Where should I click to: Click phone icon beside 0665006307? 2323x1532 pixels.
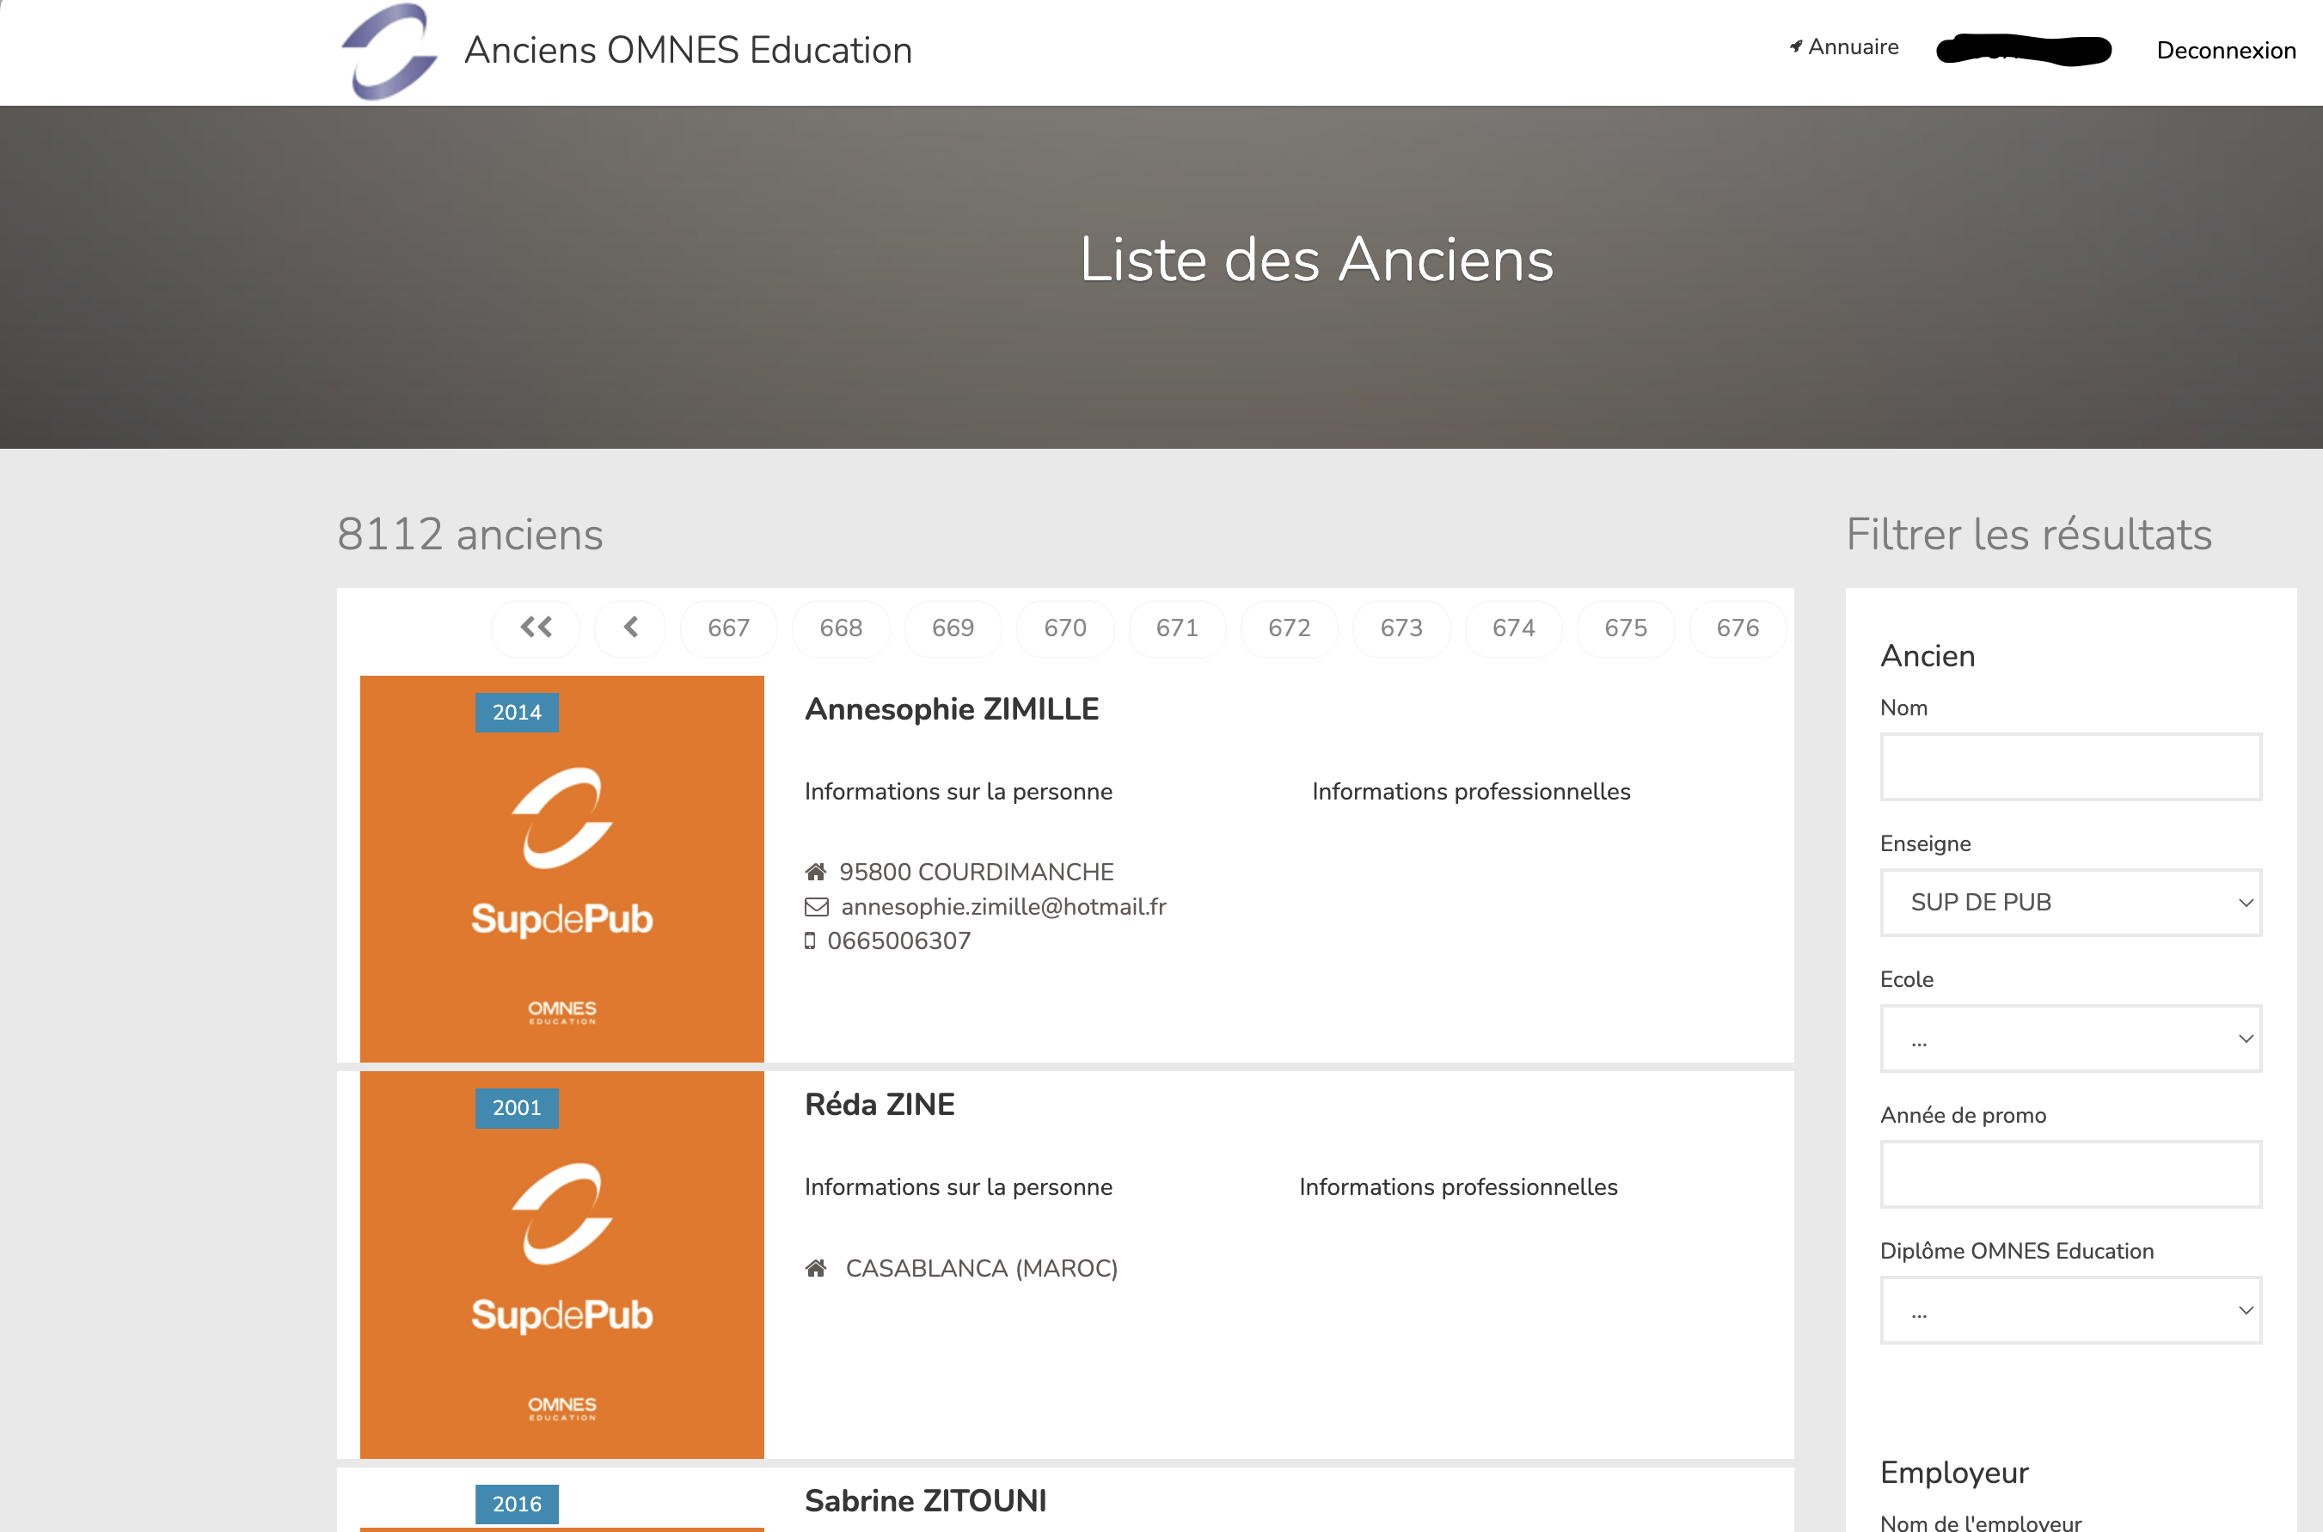(x=810, y=941)
